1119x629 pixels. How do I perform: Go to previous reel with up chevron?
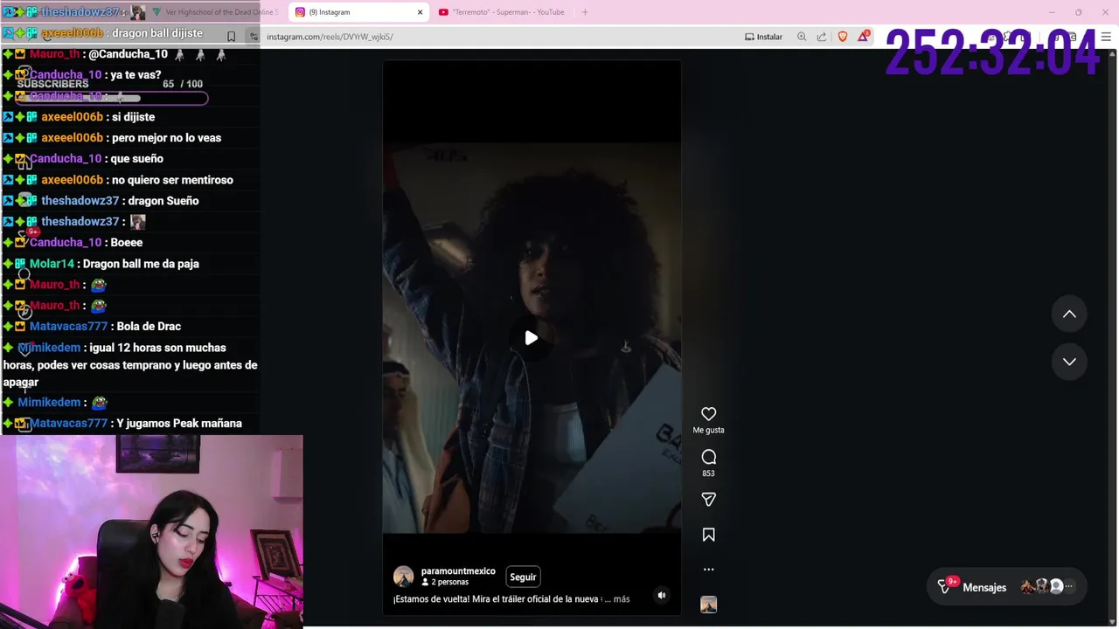1069,314
